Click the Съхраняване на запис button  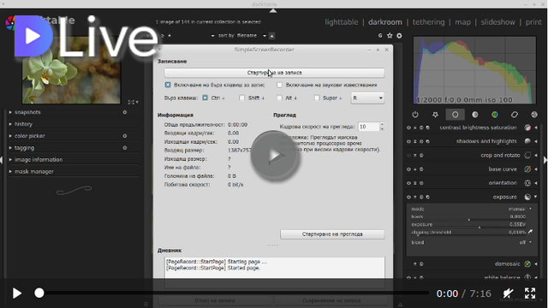point(331,300)
